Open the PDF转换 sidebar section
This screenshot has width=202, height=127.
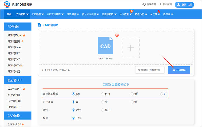click(18, 27)
